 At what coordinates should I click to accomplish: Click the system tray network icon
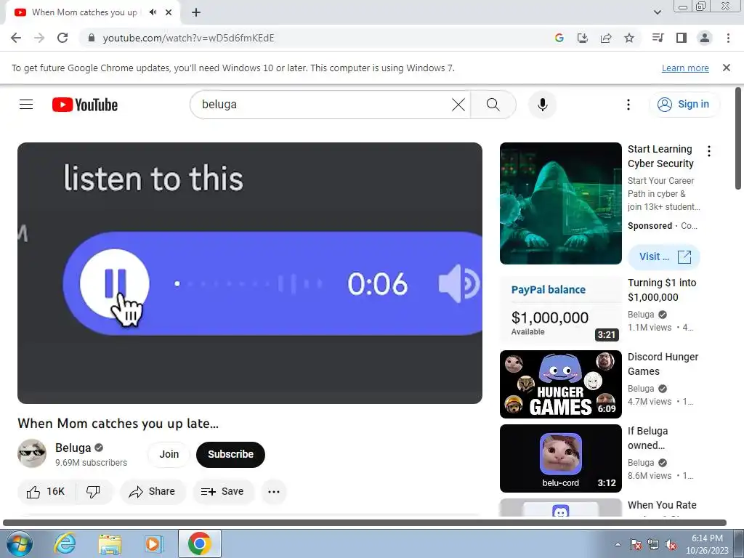pos(653,544)
